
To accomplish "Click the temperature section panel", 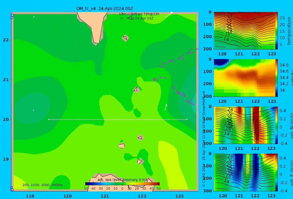I will [244, 31].
